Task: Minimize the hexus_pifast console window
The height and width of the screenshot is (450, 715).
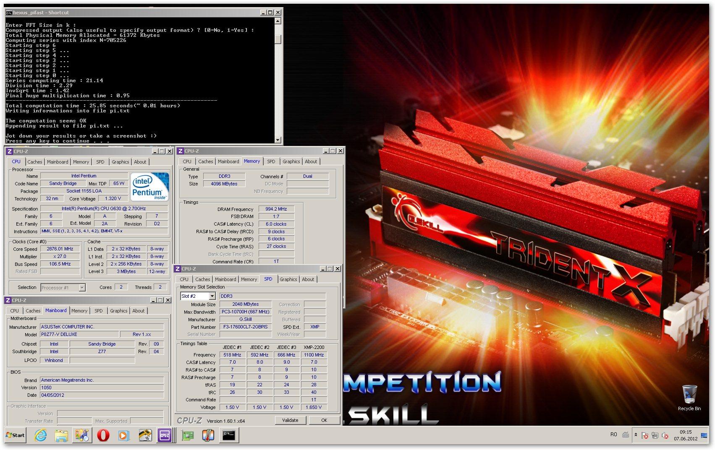Action: click(x=263, y=13)
